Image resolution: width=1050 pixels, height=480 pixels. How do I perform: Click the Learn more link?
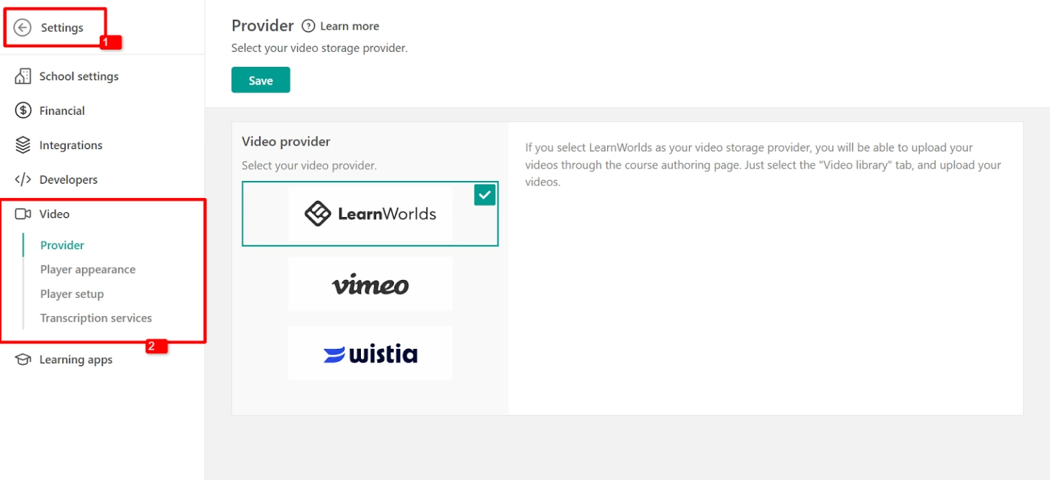(x=349, y=26)
